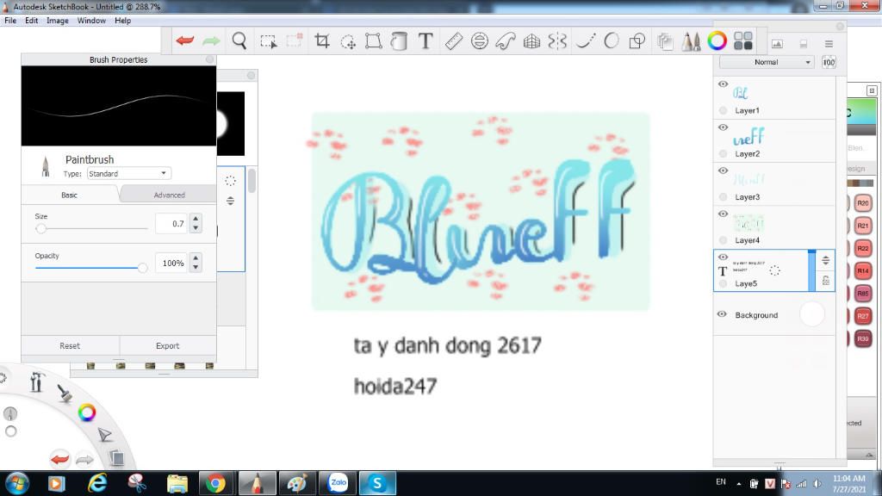This screenshot has width=882, height=496.
Task: Select the Zoom magnifier tool
Action: pyautogui.click(x=239, y=40)
